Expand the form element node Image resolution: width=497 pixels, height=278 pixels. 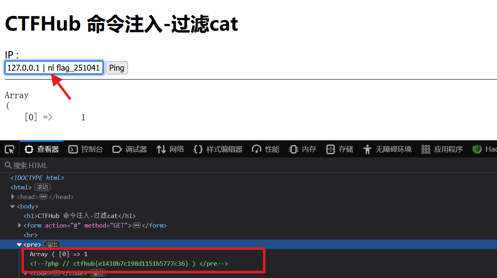pyautogui.click(x=19, y=226)
